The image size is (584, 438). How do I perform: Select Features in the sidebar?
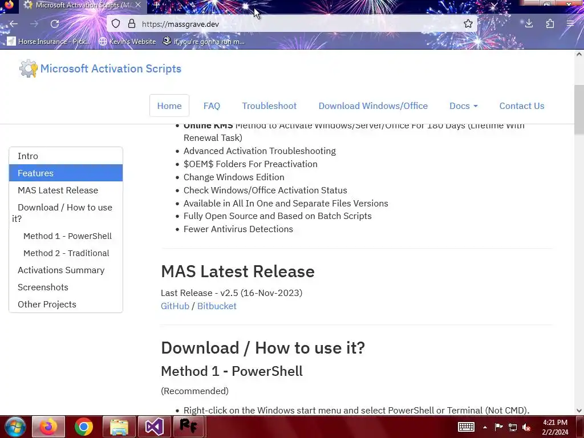[x=66, y=173]
